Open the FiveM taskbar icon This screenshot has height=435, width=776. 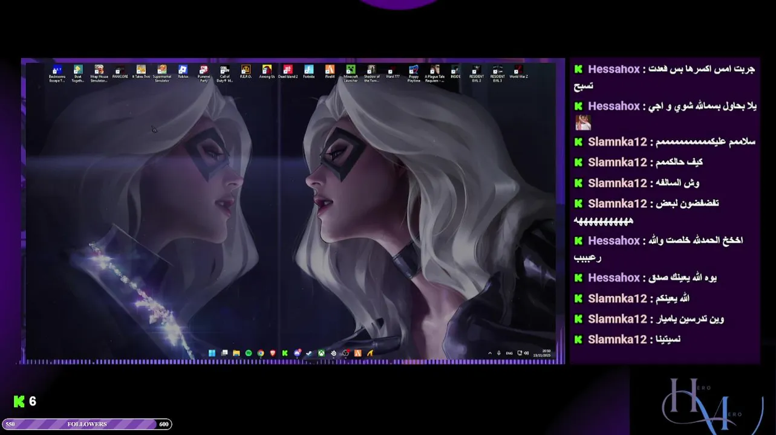coord(357,353)
